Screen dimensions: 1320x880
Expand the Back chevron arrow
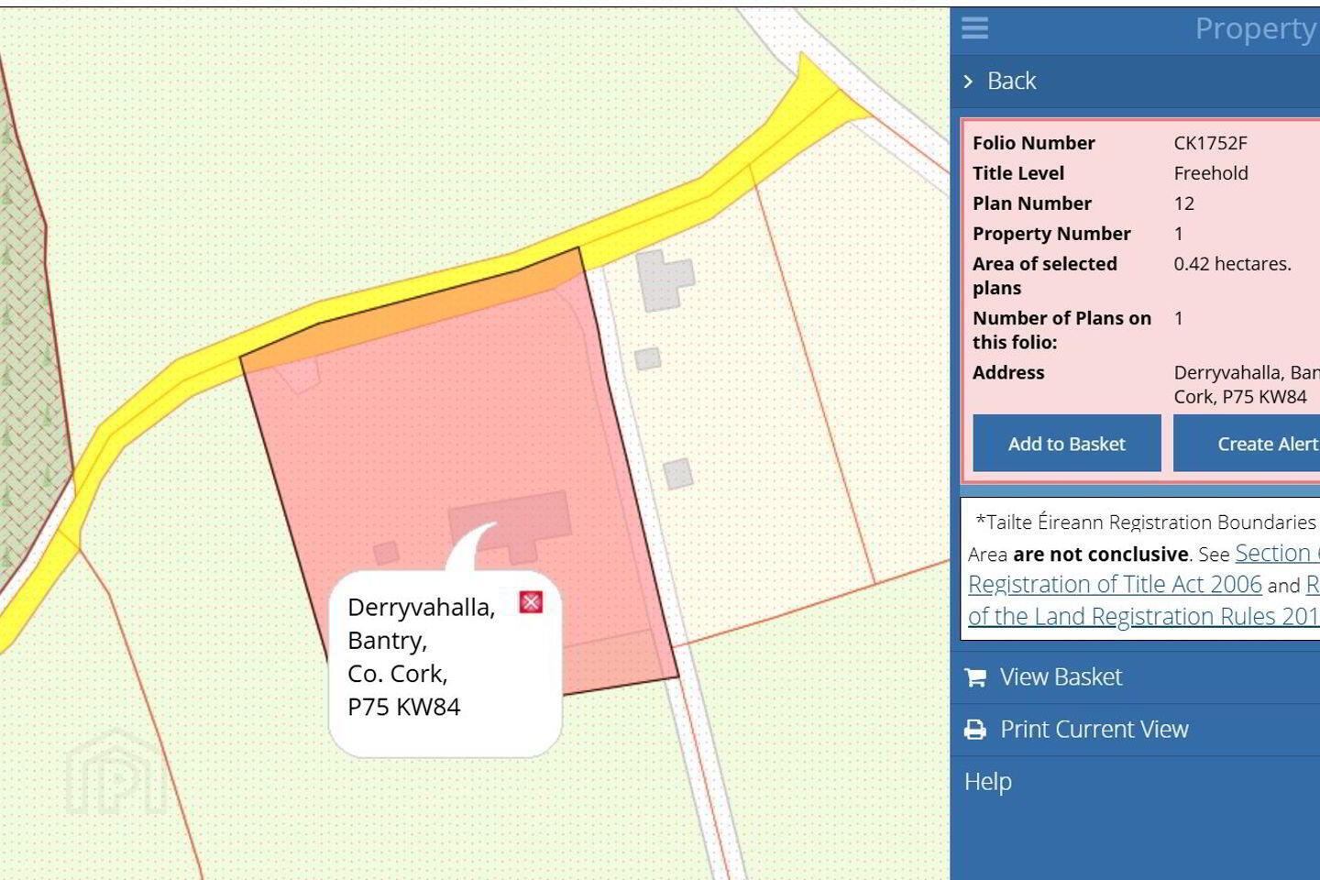click(968, 82)
